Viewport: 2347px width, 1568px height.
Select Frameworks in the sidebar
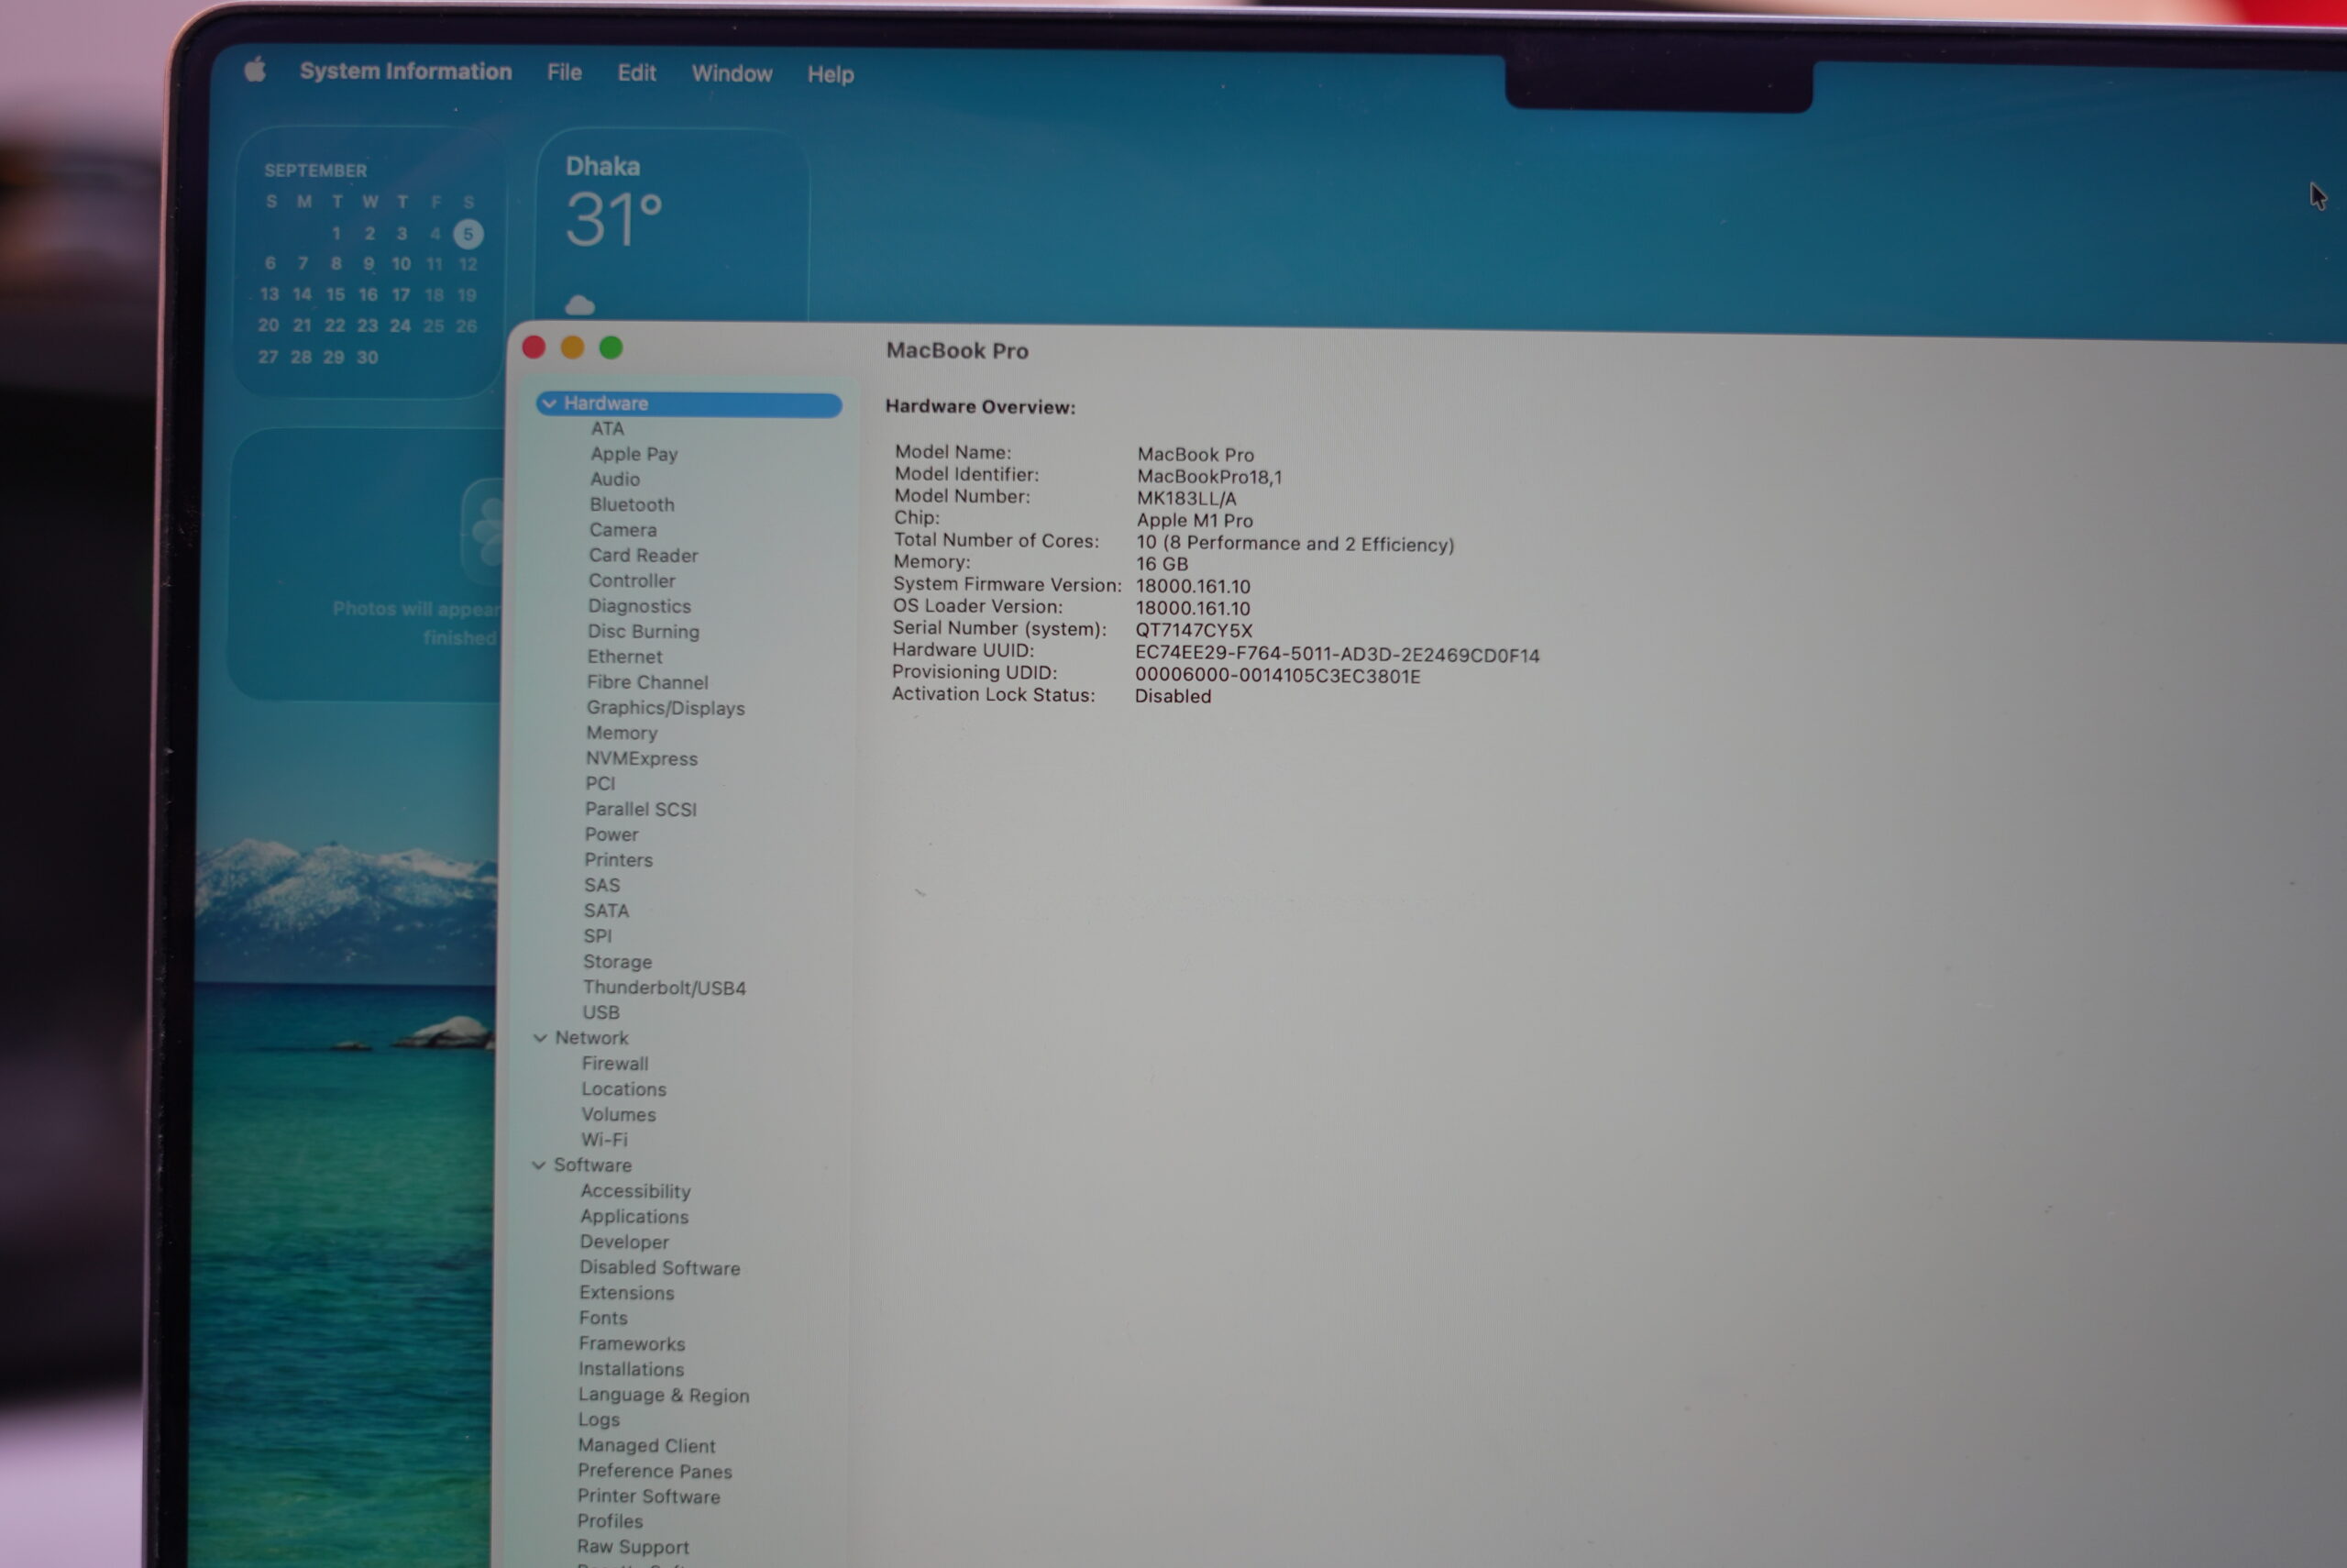click(x=632, y=1344)
